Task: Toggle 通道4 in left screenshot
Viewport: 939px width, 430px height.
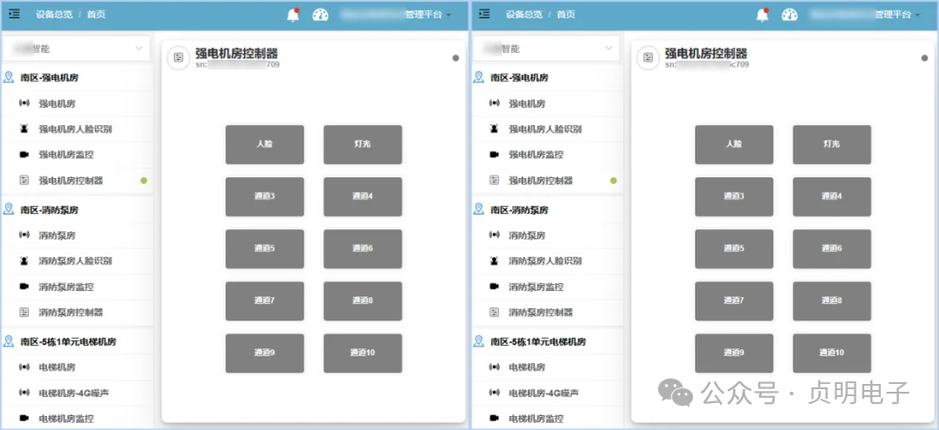Action: (363, 196)
